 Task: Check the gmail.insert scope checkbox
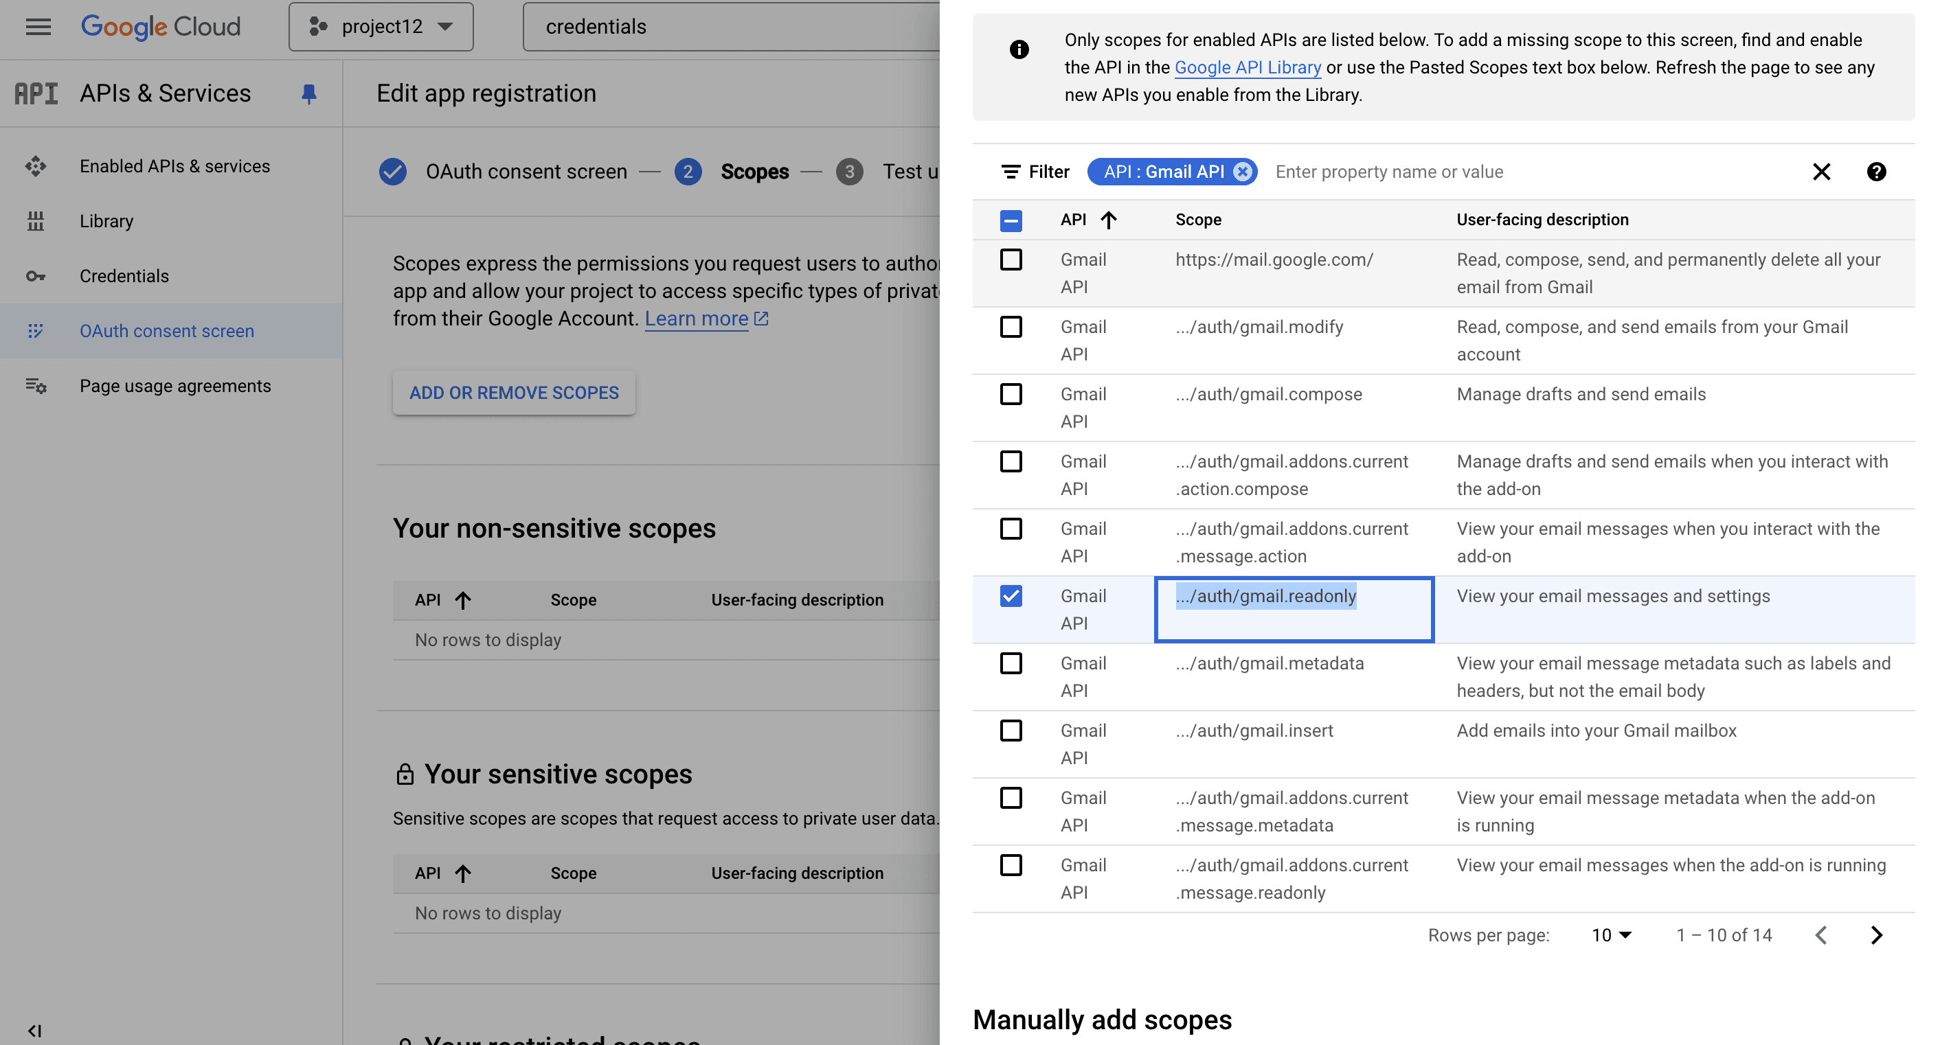click(1011, 731)
